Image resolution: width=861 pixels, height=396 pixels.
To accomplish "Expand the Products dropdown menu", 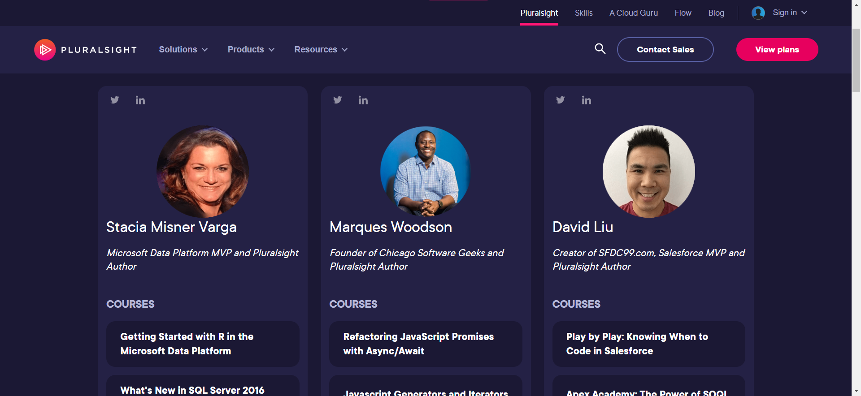I will click(251, 50).
